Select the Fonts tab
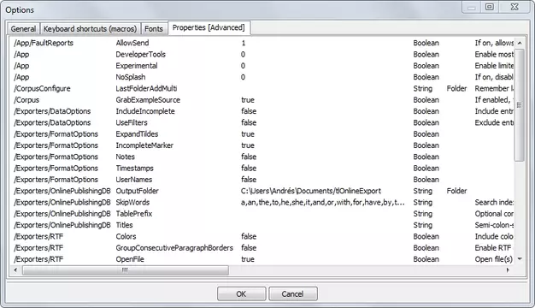The height and width of the screenshot is (308, 535). point(154,29)
